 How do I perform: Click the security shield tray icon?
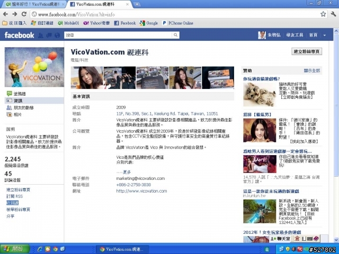pos(288,249)
